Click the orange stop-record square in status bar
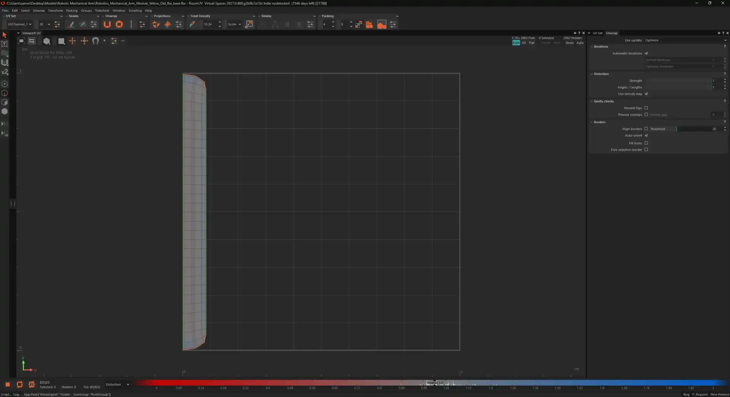Viewport: 730px width, 397px height. [x=8, y=384]
